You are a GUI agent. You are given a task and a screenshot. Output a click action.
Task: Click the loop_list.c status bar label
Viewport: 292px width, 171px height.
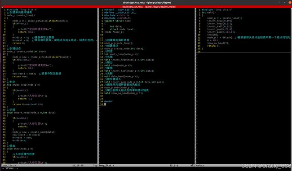[x=9, y=165]
